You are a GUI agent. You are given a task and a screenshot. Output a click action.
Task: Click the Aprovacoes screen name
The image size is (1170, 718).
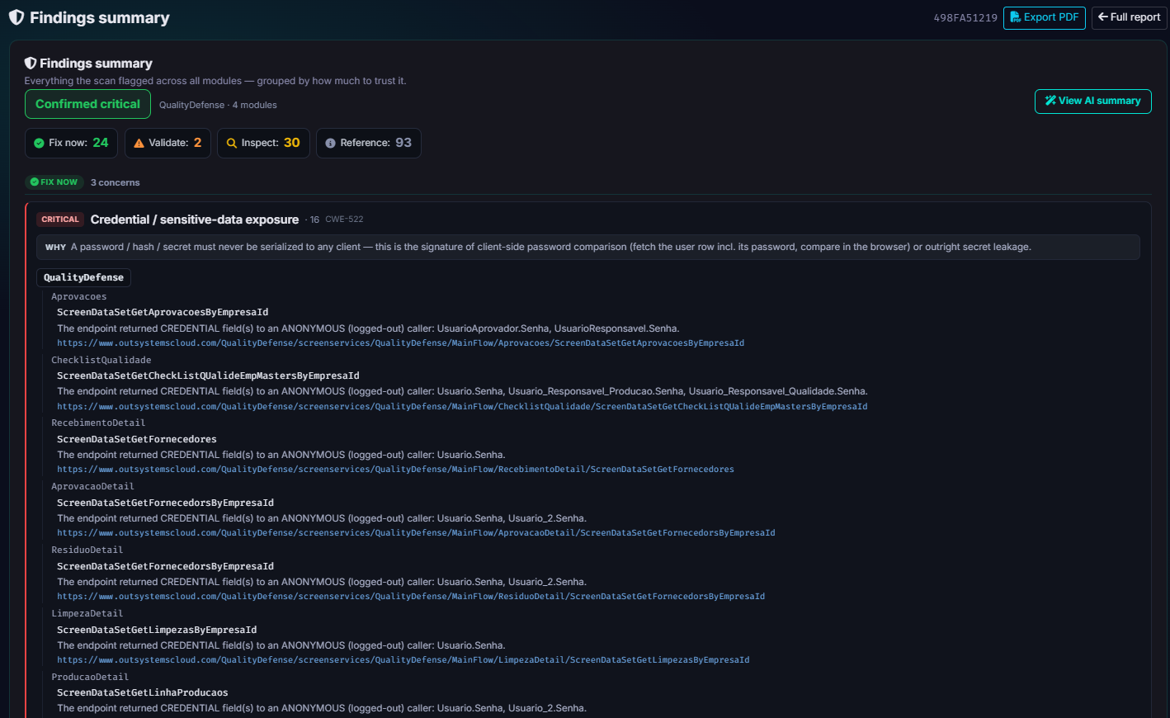pyautogui.click(x=79, y=297)
